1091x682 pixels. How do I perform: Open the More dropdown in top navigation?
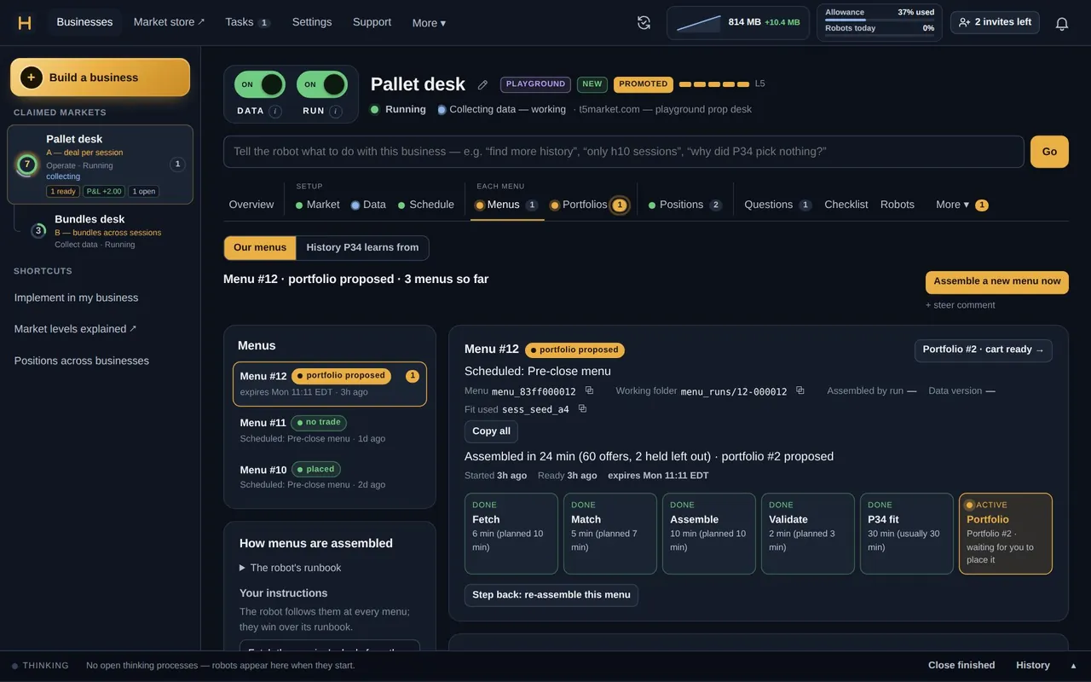point(429,23)
